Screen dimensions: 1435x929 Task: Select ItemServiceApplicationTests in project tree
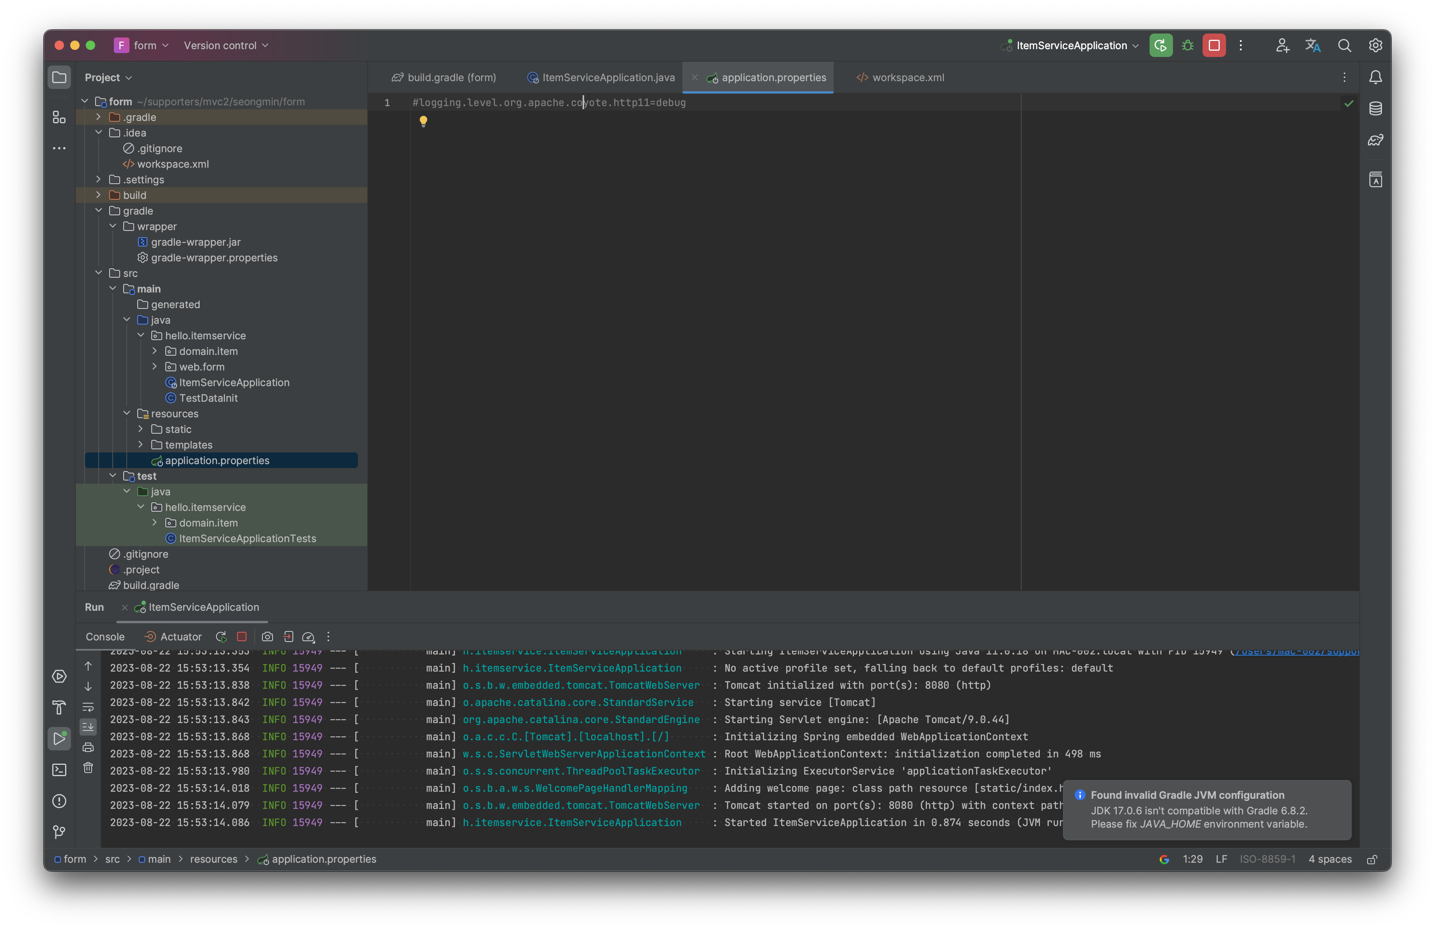[247, 538]
